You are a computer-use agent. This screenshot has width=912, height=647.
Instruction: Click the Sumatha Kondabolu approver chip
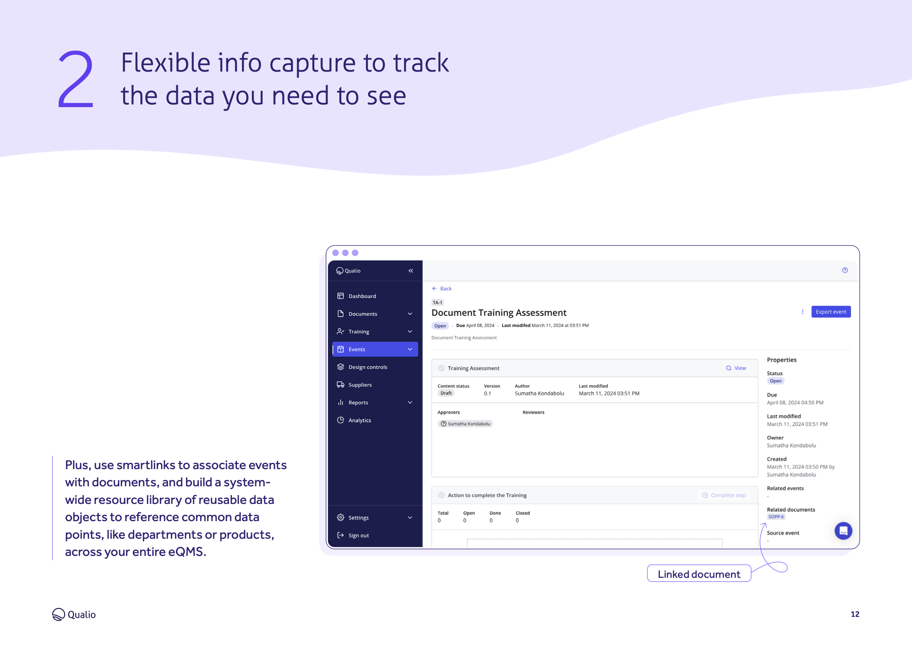point(465,424)
